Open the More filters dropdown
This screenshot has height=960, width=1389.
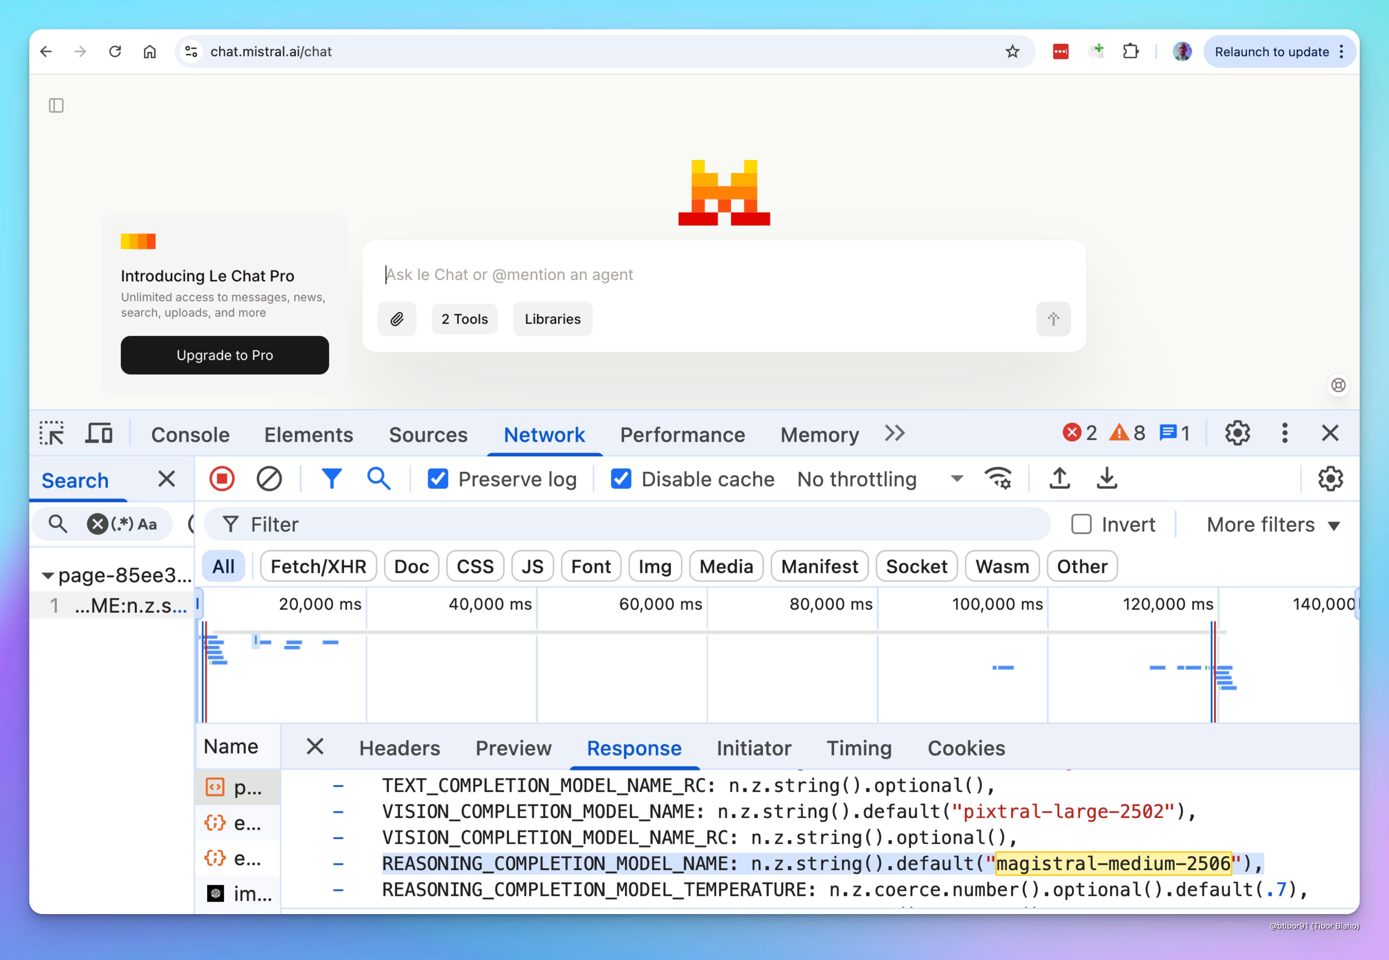pyautogui.click(x=1273, y=525)
